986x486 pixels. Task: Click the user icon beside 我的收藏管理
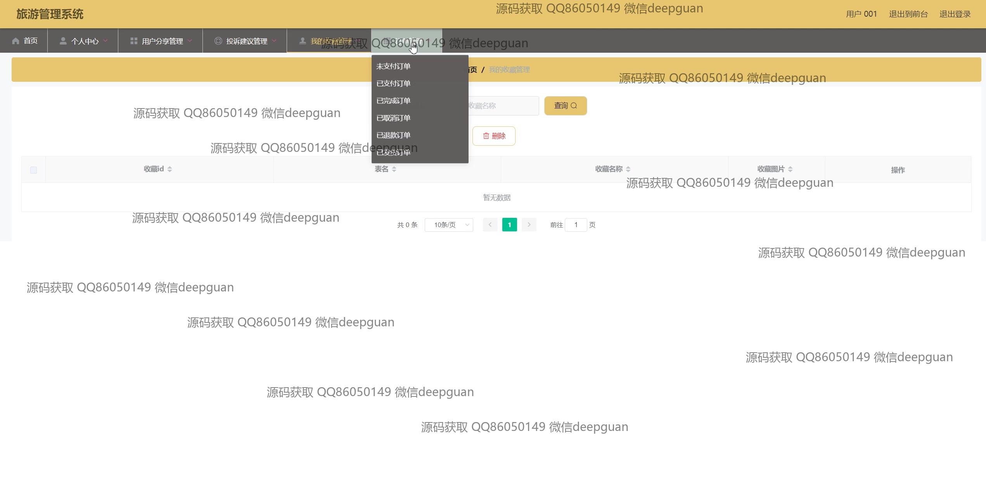click(303, 41)
